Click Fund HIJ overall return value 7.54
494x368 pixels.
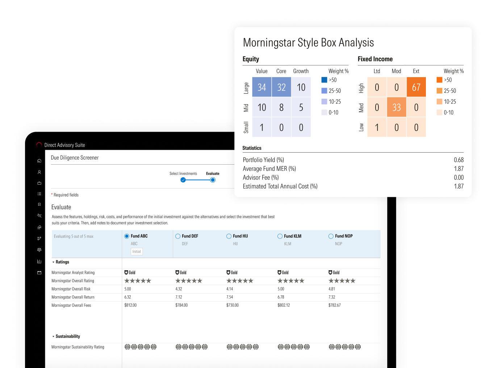coord(230,297)
